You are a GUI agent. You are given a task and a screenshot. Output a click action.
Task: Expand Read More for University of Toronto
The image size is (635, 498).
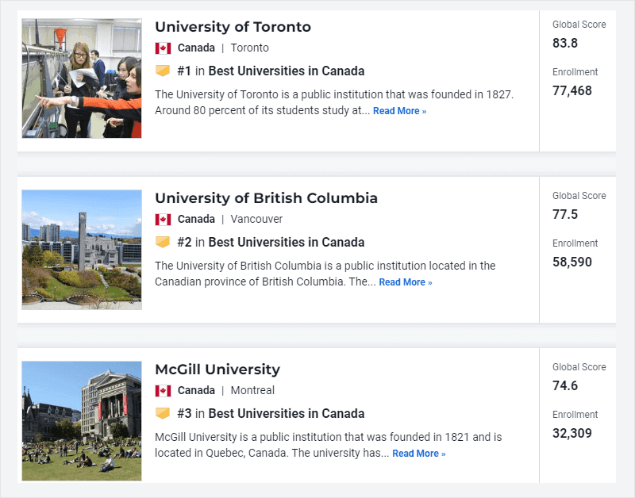(x=399, y=111)
